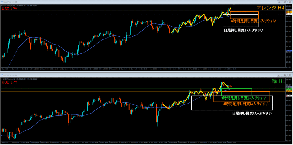
Task: Click the chart shift triangle atop H1 chart
Action: (234, 78)
